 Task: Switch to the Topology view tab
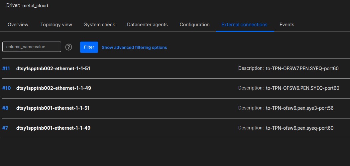56,25
